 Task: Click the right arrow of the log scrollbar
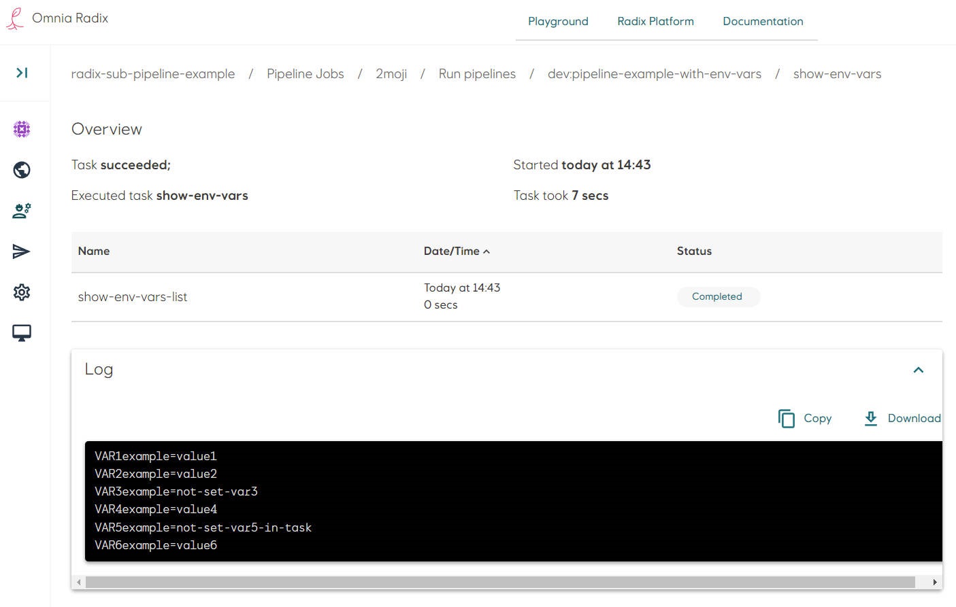[x=934, y=582]
